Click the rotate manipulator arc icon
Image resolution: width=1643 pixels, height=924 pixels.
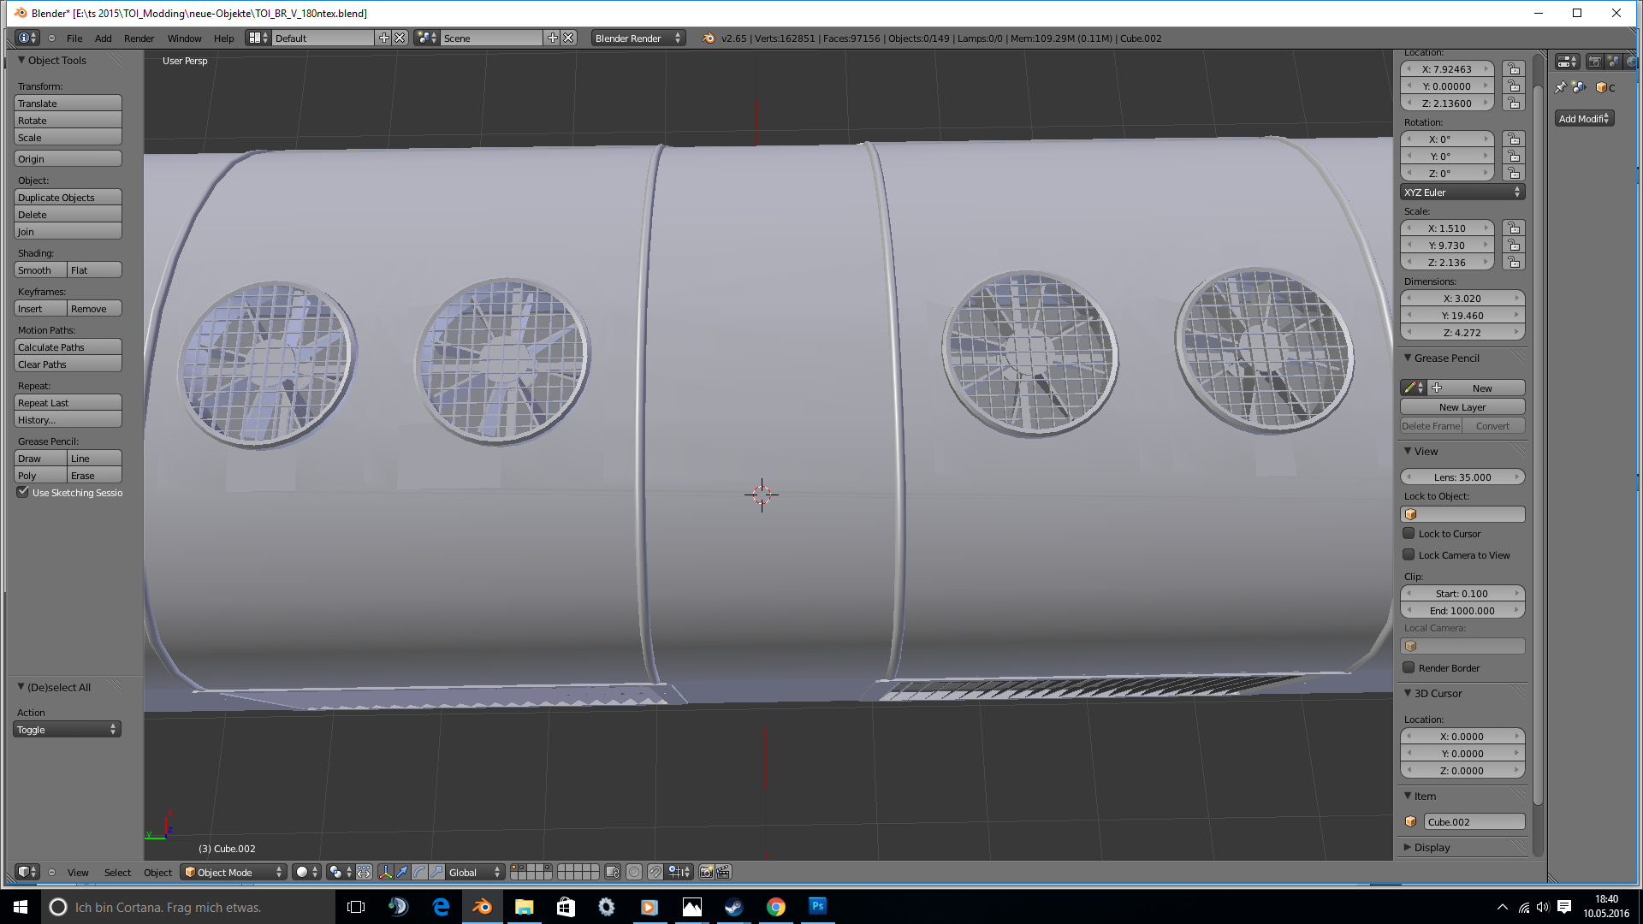419,872
